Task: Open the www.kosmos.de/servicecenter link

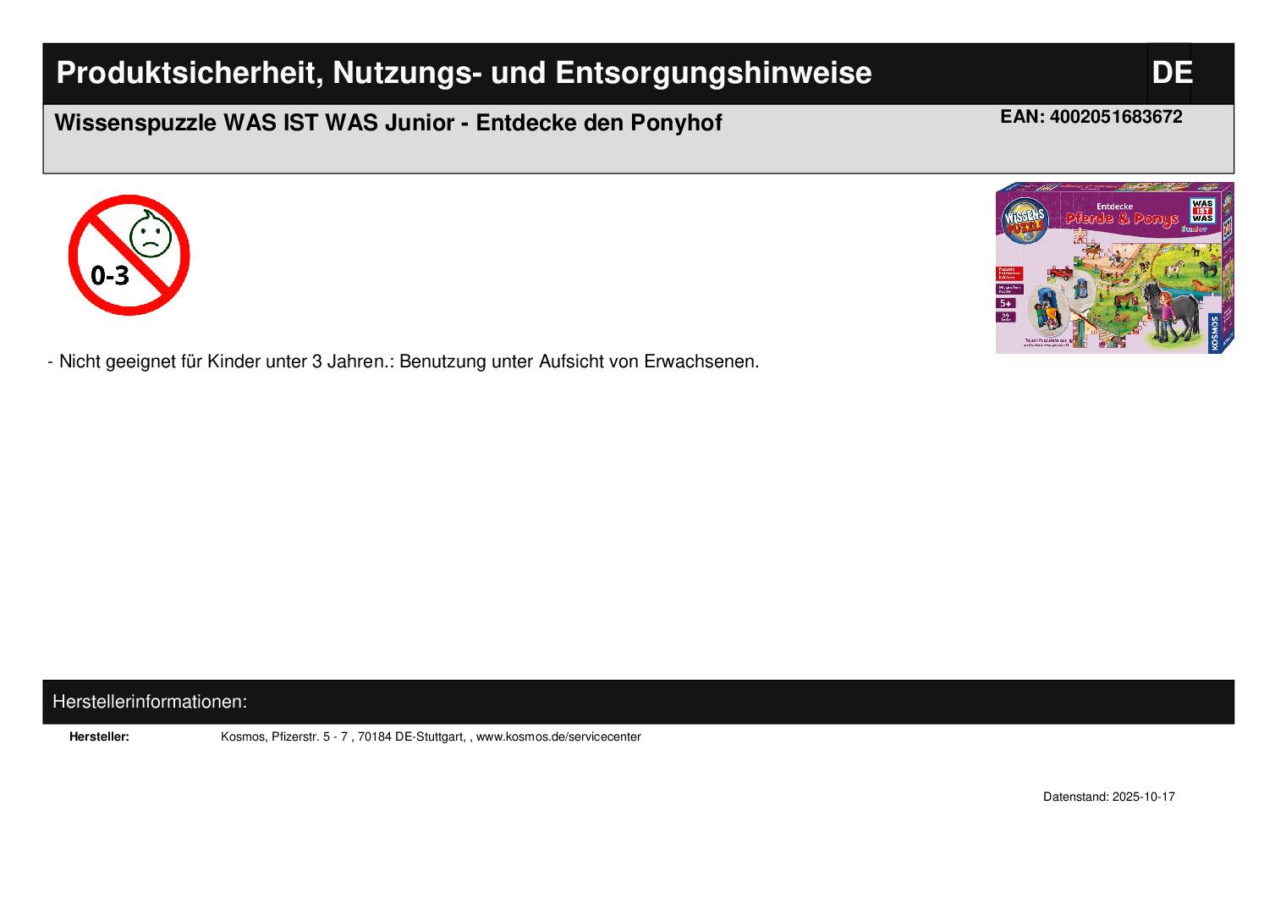Action: click(558, 737)
